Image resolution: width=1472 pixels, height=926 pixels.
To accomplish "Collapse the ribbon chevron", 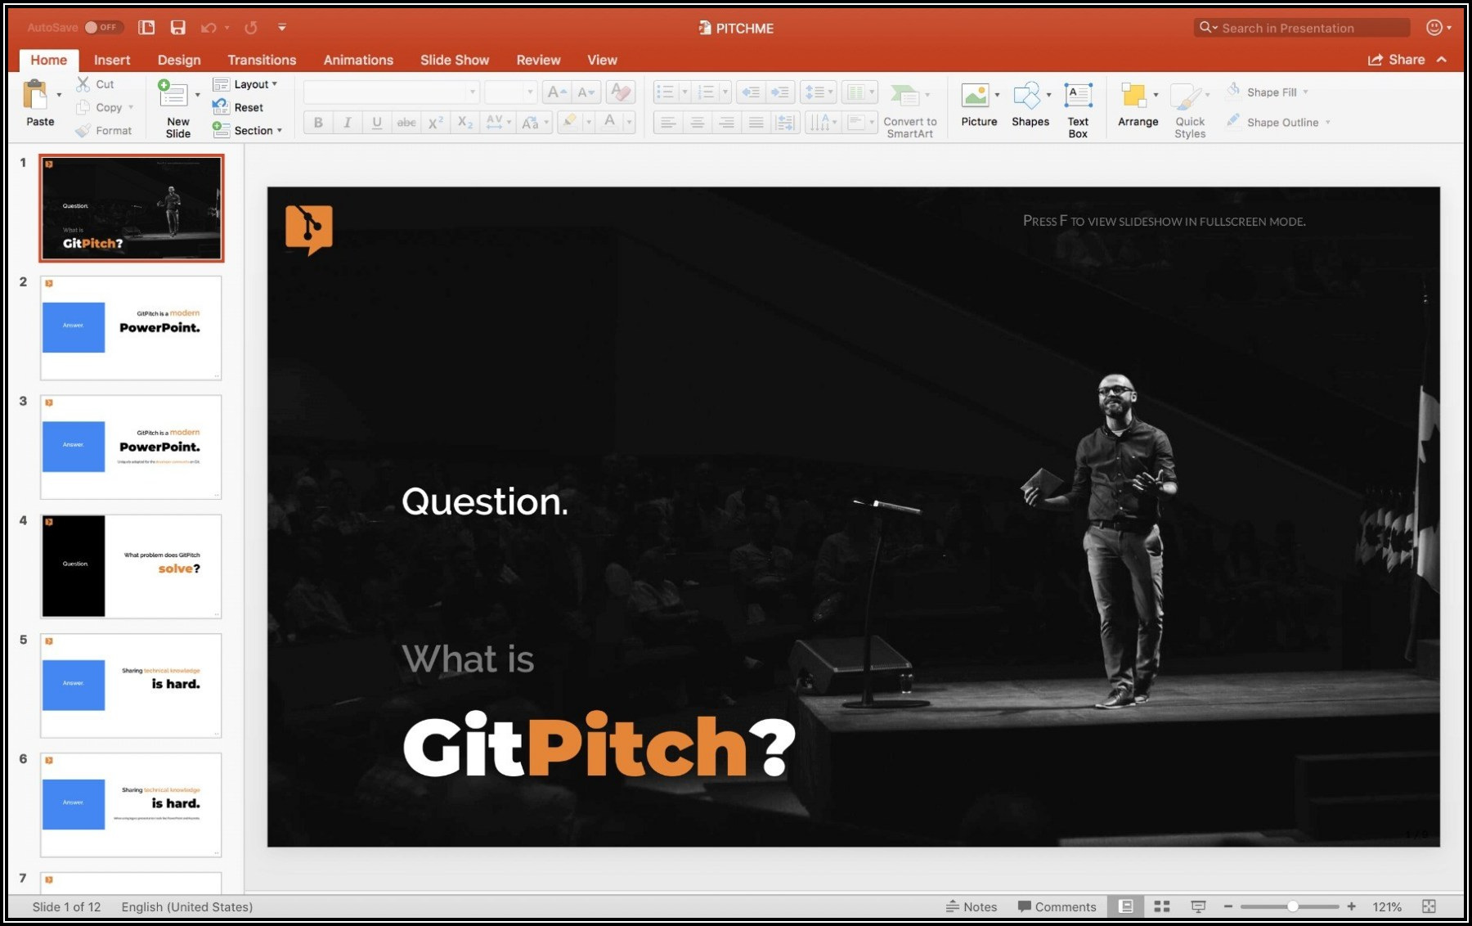I will point(1442,59).
